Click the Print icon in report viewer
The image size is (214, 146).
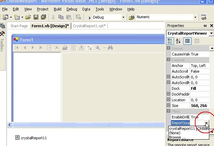[65, 48]
